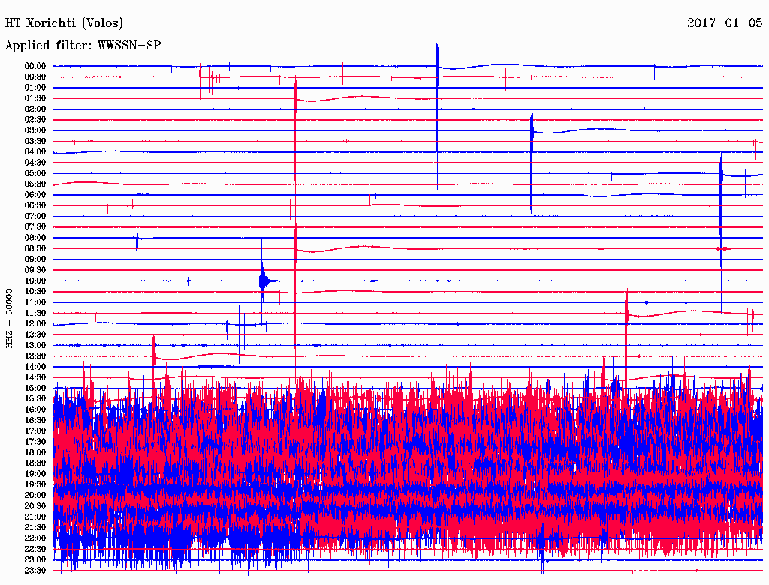
Task: Select the 23:30 time row label
Action: point(35,570)
